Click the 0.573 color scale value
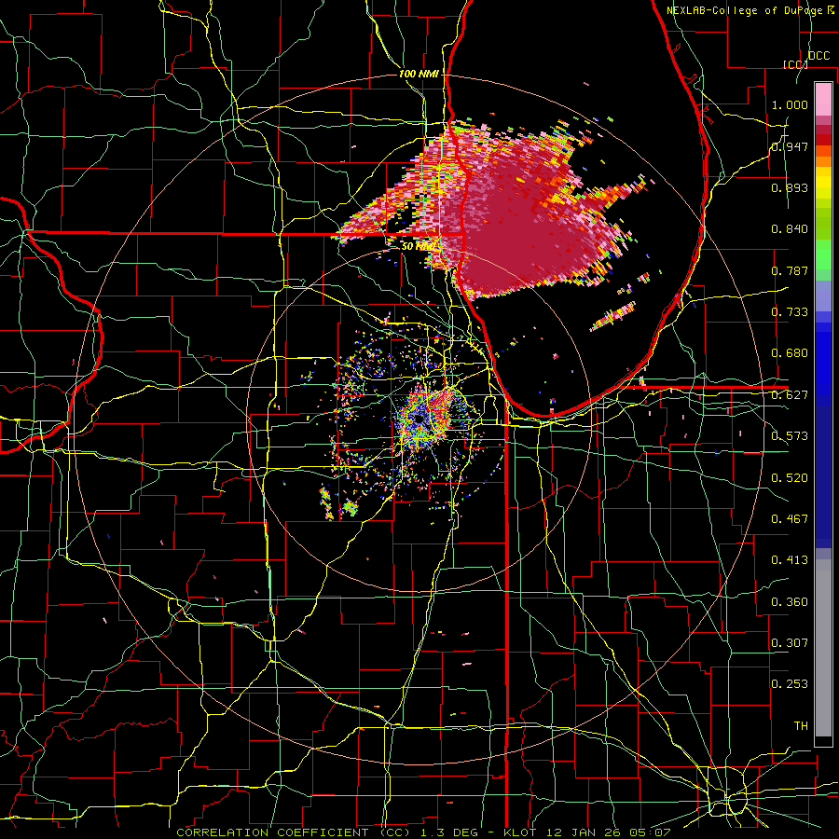 [x=790, y=436]
